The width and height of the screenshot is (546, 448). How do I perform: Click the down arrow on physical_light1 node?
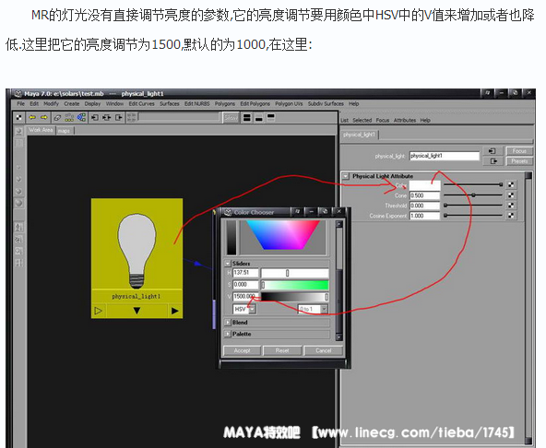point(136,311)
